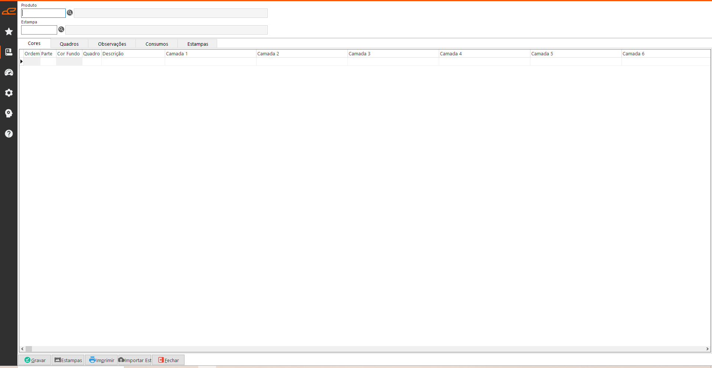
Task: Click the favorites star icon in sidebar
Action: coord(9,32)
